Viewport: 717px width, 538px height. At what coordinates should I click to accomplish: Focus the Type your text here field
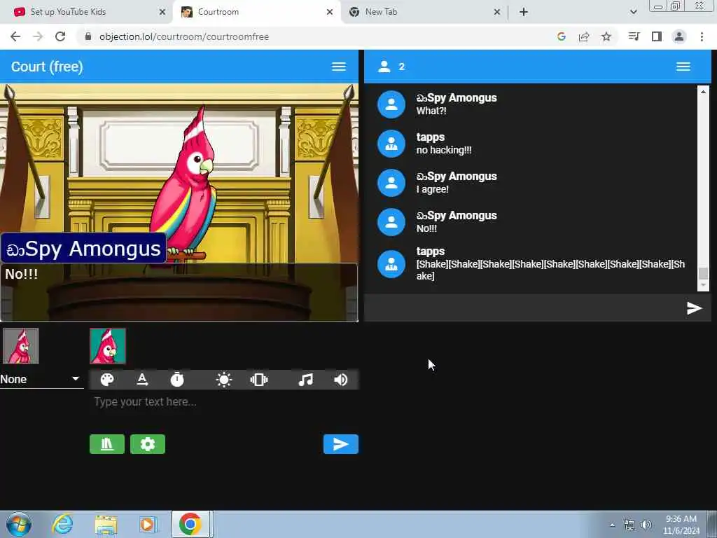(223, 402)
